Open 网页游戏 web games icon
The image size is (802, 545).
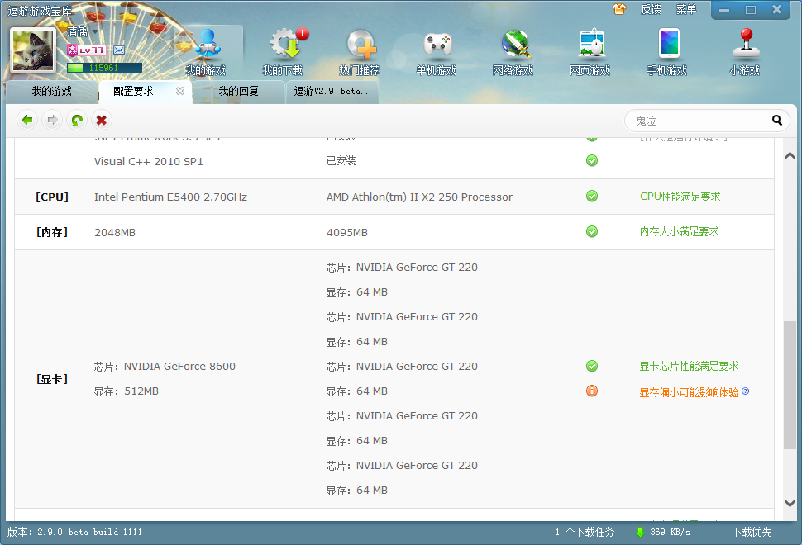(x=590, y=53)
